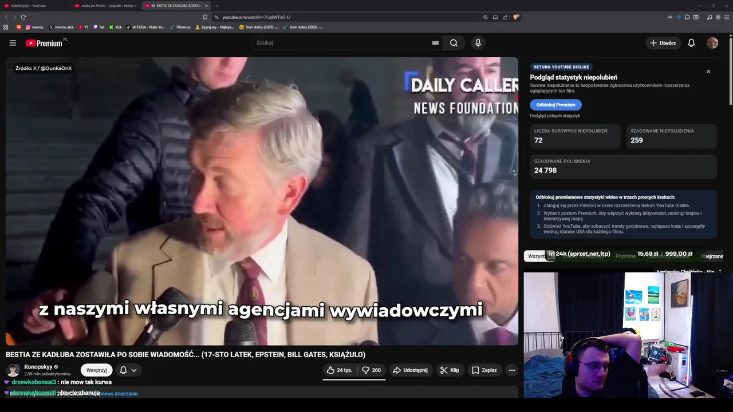
Task: Reload the current page
Action: tap(23, 17)
